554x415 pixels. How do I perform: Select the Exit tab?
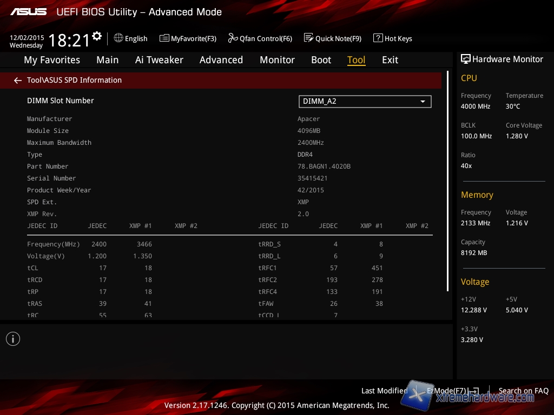pos(390,60)
